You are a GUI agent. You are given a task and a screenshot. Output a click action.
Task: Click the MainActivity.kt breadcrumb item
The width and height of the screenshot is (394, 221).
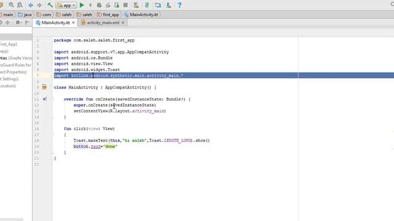[x=141, y=15]
